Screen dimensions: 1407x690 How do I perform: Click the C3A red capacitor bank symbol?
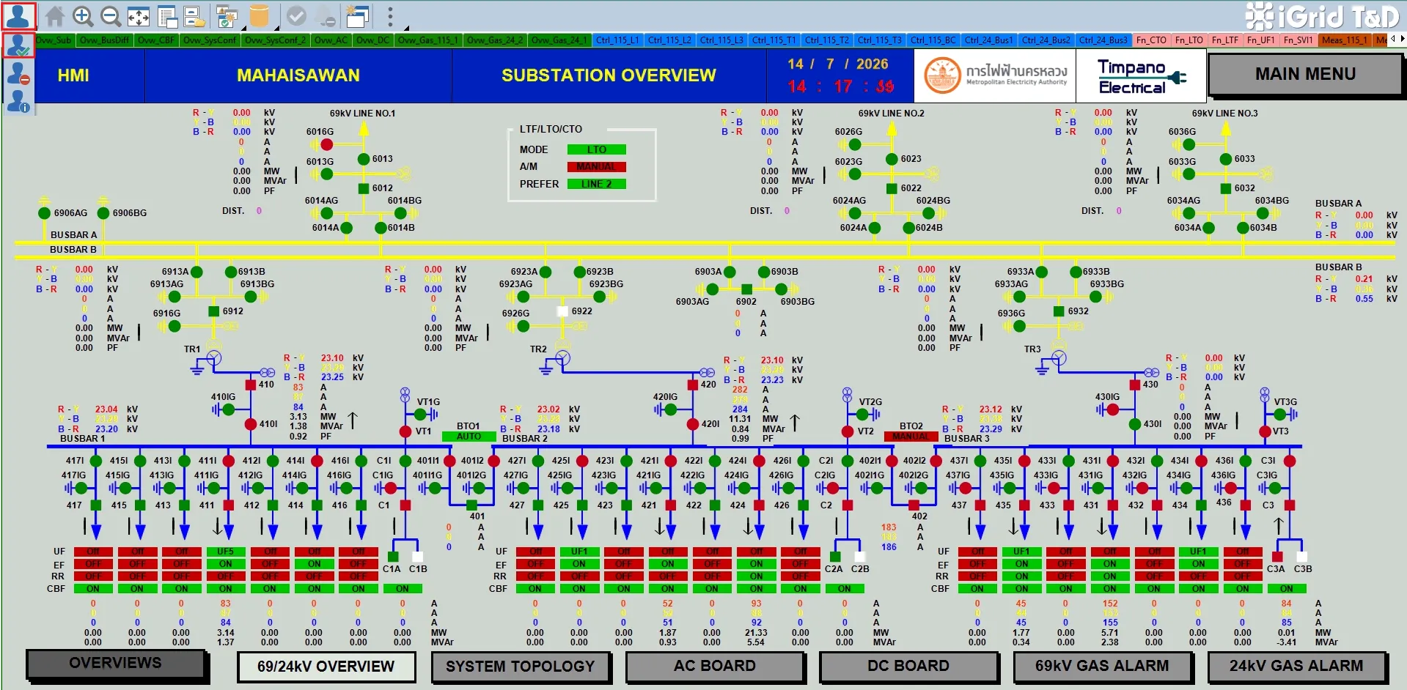pyautogui.click(x=1277, y=557)
